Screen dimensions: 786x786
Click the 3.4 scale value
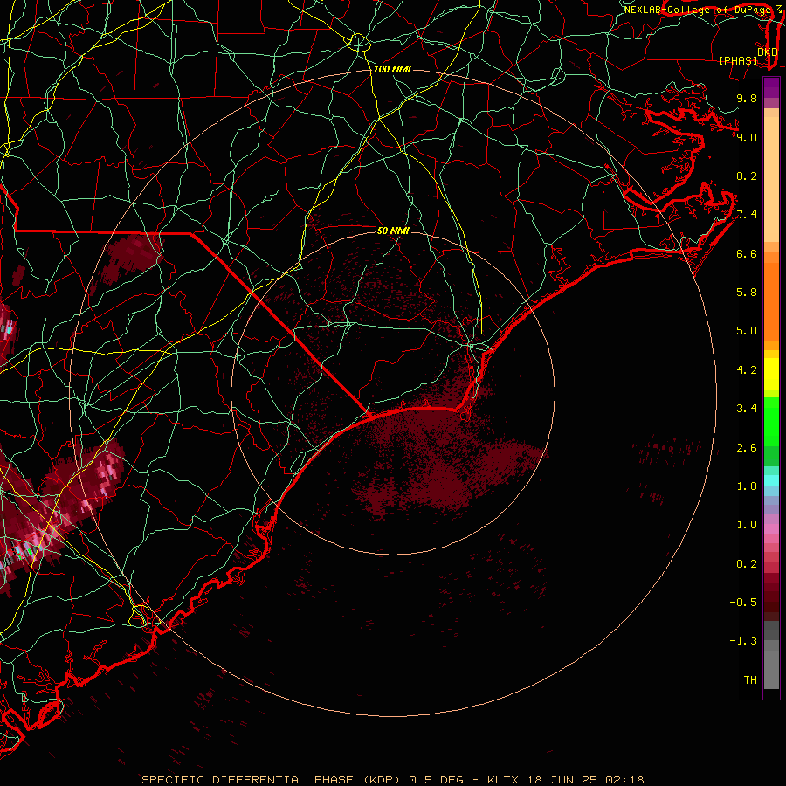click(747, 409)
